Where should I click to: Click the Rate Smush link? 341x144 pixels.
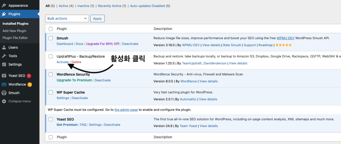[232, 45]
